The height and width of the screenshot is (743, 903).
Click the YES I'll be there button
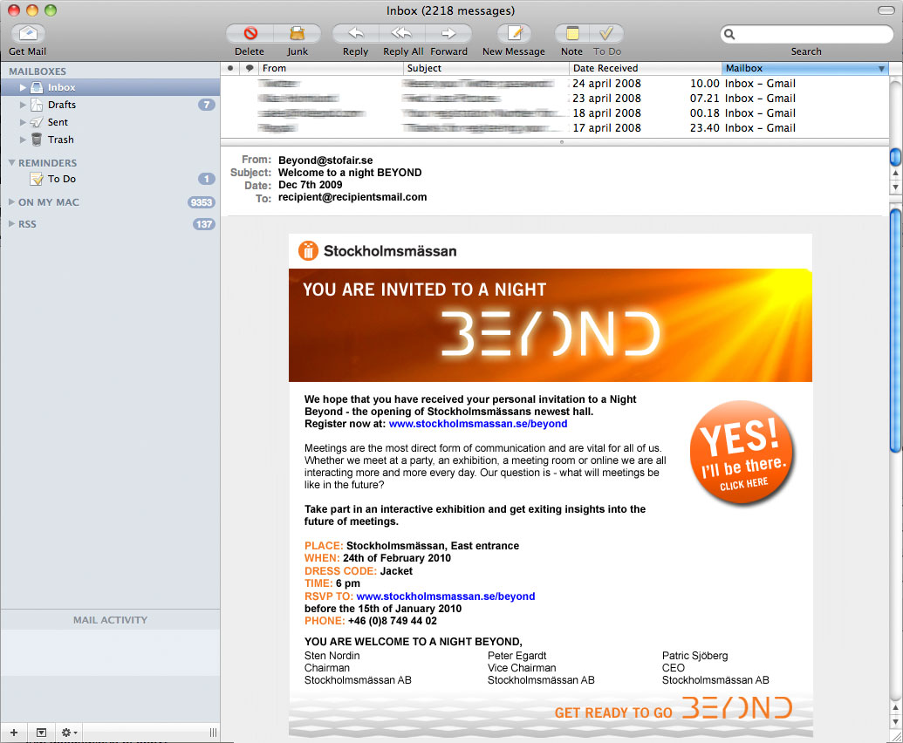(742, 453)
